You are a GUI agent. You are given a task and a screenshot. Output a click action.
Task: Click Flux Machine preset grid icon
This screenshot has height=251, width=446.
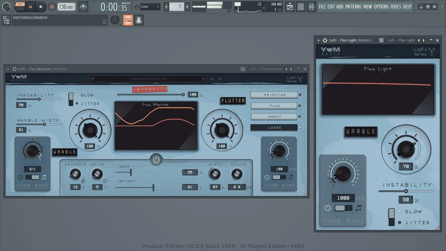click(243, 69)
